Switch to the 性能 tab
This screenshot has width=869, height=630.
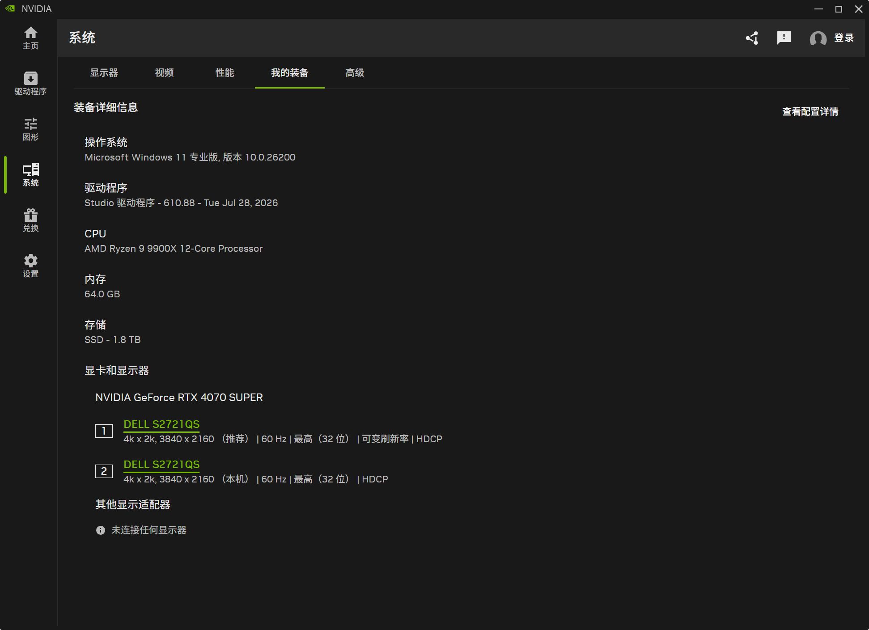pos(225,73)
